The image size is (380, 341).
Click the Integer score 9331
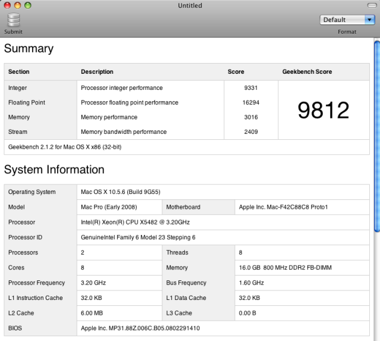click(x=251, y=88)
